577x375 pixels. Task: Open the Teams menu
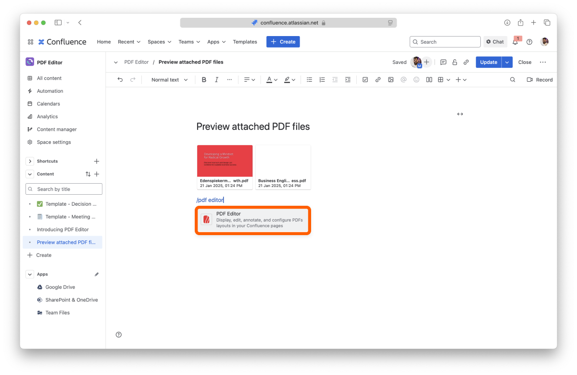click(190, 42)
